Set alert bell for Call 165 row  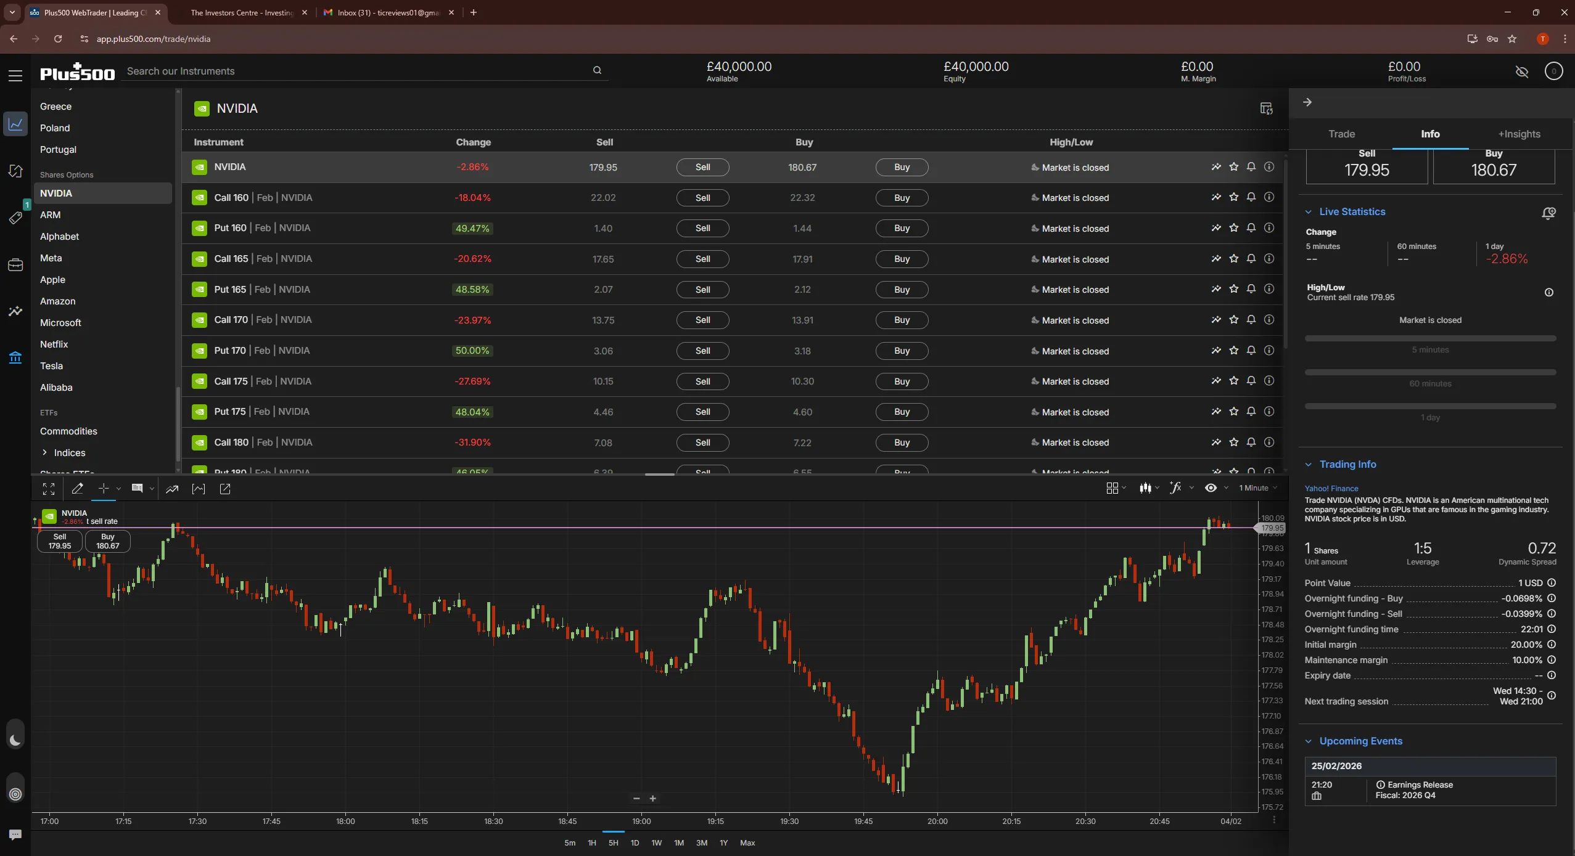(x=1251, y=259)
